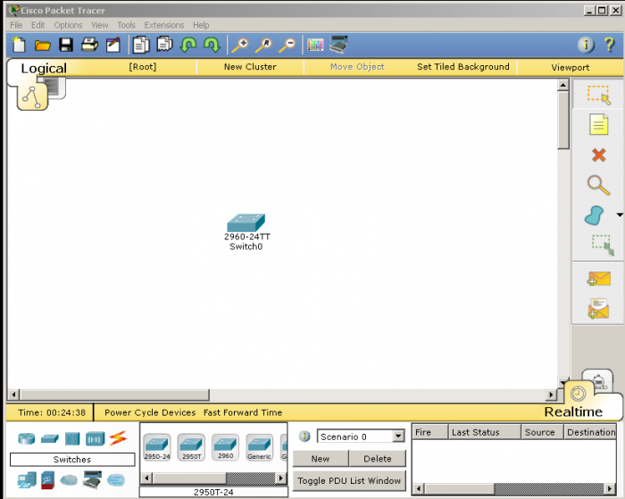Choose the Draw Polygon shape tool
The height and width of the screenshot is (499, 625).
pos(595,216)
